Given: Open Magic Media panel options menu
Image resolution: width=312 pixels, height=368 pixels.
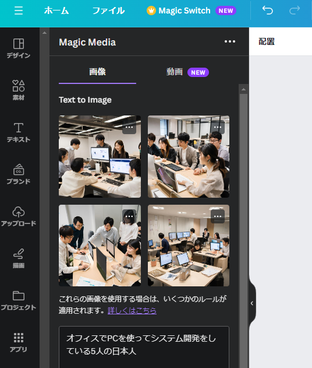Looking at the screenshot, I should 230,41.
